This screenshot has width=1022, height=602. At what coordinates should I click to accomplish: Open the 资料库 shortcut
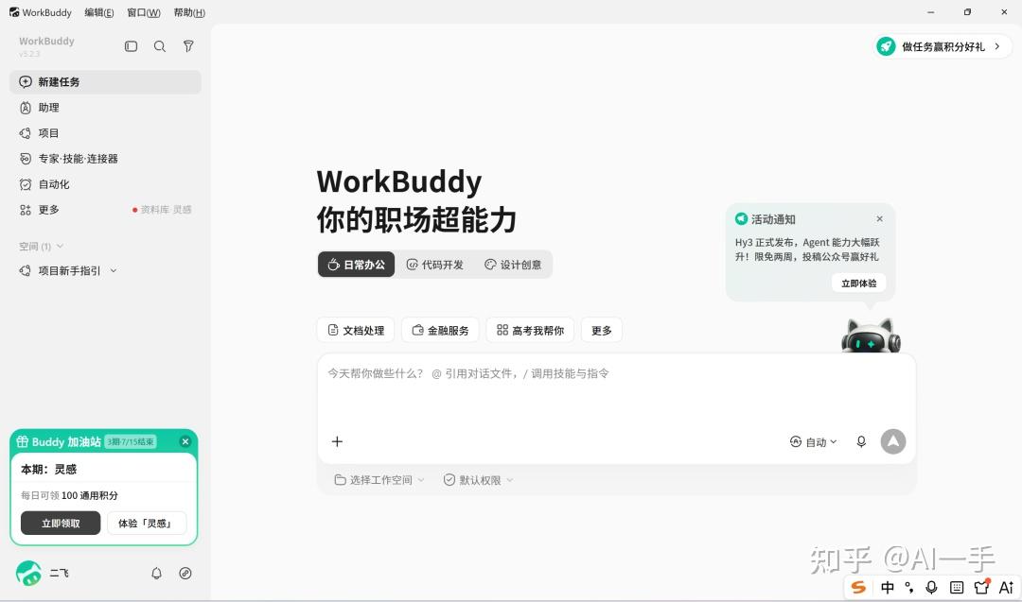[x=155, y=210]
